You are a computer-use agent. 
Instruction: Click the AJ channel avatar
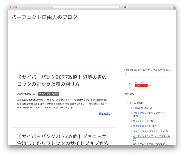(x=131, y=84)
